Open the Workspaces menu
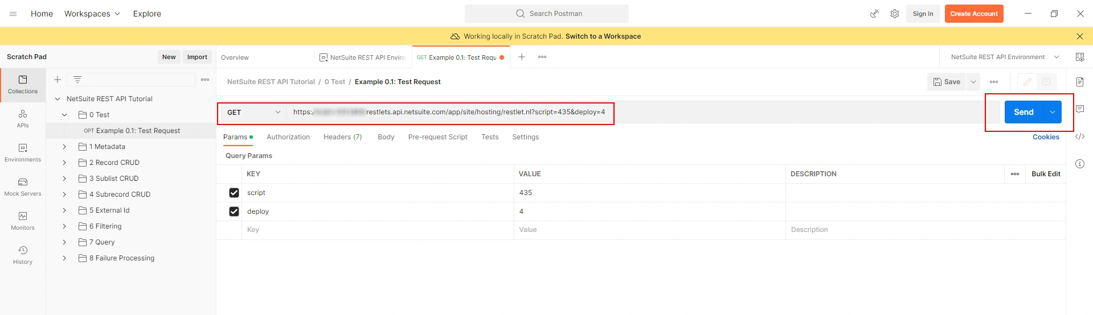This screenshot has height=315, width=1093. click(x=92, y=14)
